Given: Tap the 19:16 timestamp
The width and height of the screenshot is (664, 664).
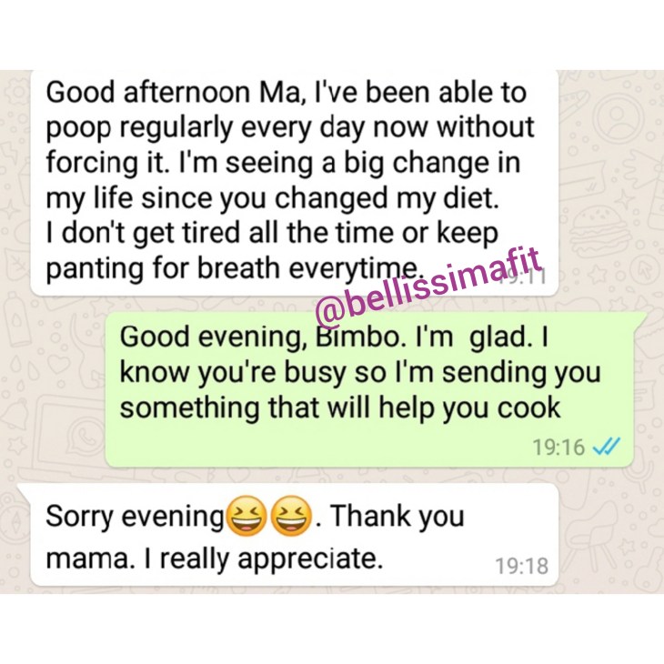Looking at the screenshot, I should [558, 448].
